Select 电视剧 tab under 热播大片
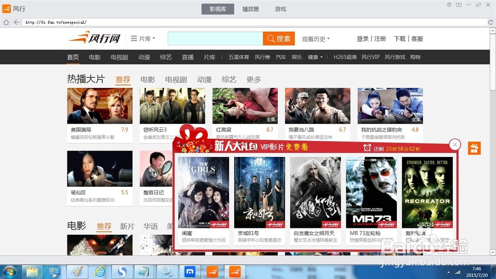 click(176, 79)
